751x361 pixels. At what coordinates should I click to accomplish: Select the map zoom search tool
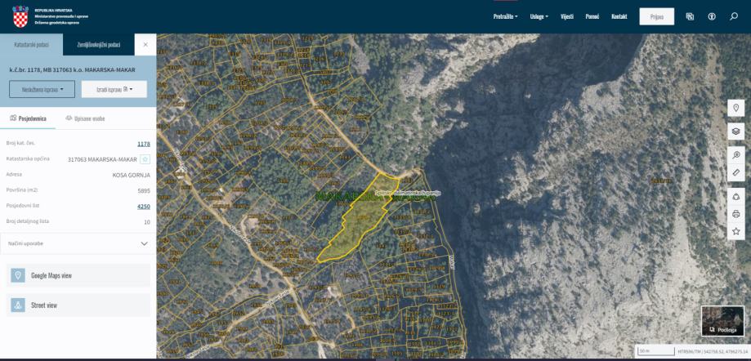tap(736, 154)
